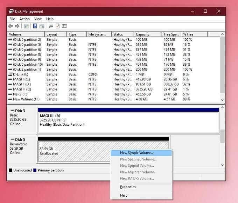
Task: Open the File menu
Action: tap(12, 19)
